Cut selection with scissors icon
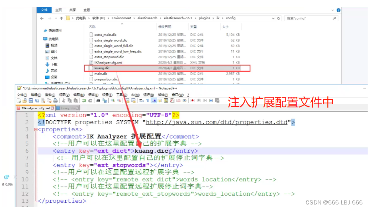Image resolution: width=368 pixels, height=208 pixels. [63, 100]
